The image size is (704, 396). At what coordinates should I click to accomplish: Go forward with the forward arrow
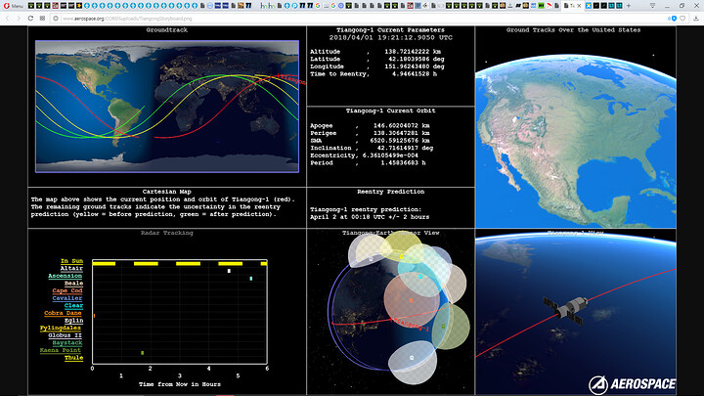pos(19,19)
